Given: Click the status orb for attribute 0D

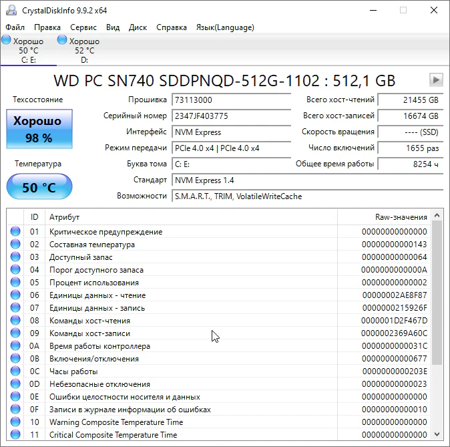Looking at the screenshot, I should 15,384.
